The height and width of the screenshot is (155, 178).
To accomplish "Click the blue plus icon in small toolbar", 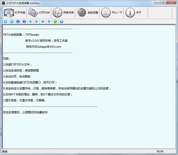I will point(6,22).
